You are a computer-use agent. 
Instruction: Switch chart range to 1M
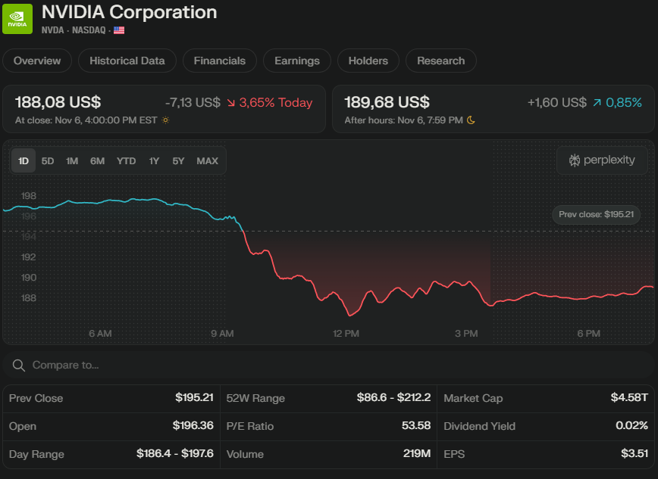[72, 160]
